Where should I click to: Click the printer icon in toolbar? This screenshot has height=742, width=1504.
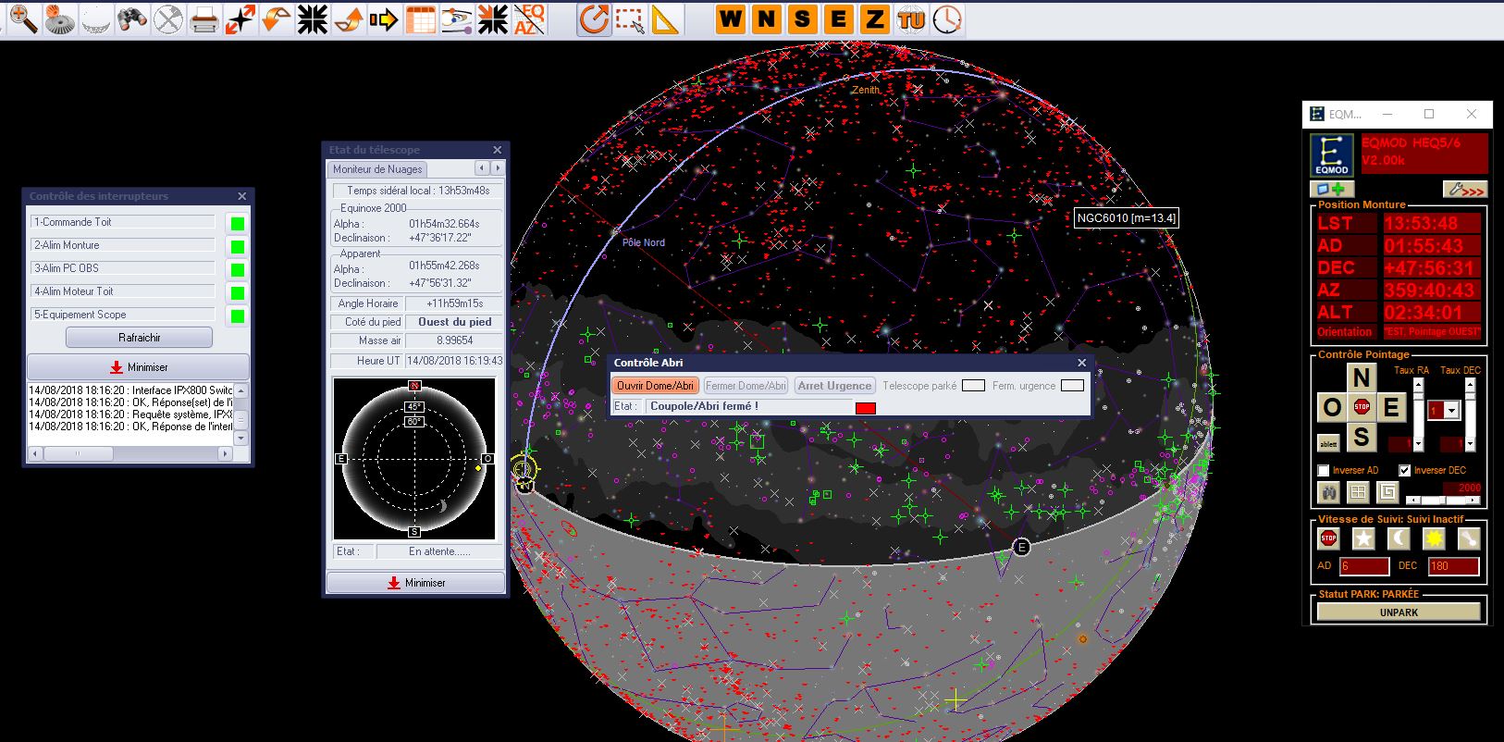tap(204, 19)
